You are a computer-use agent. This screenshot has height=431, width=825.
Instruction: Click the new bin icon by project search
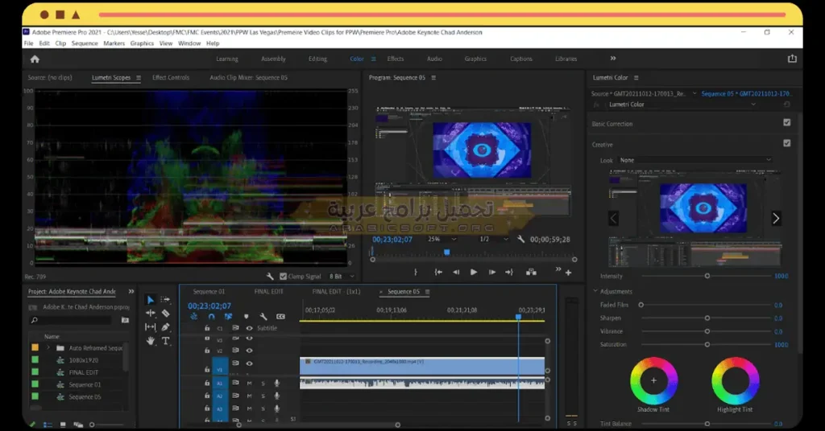(125, 320)
